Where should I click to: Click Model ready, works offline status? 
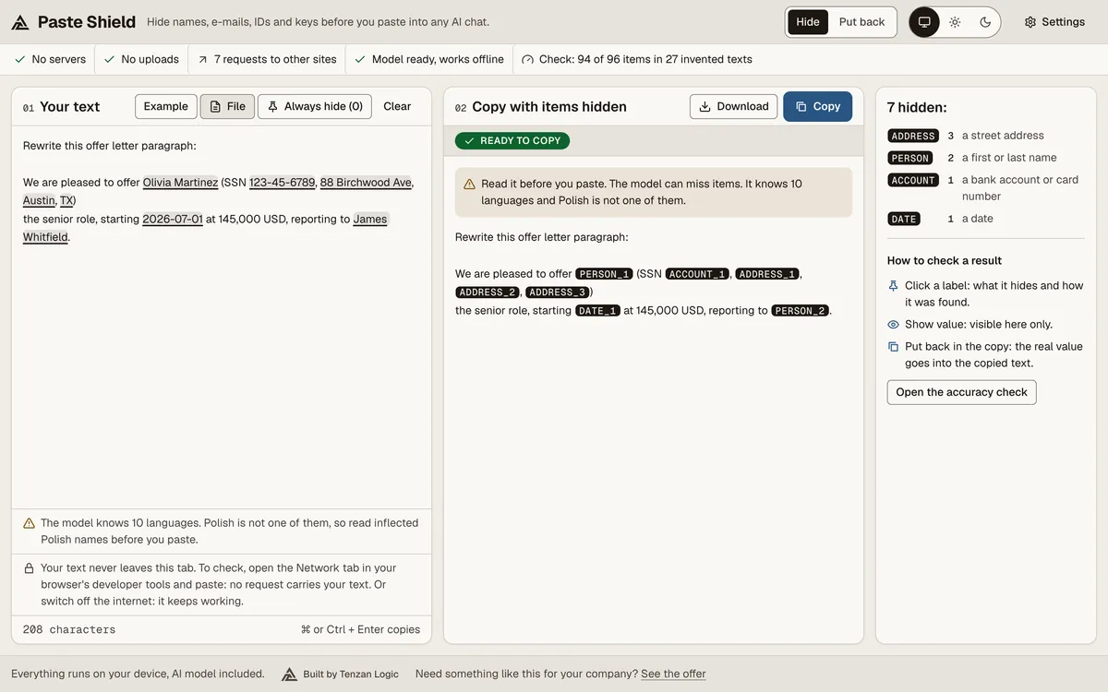click(x=429, y=59)
